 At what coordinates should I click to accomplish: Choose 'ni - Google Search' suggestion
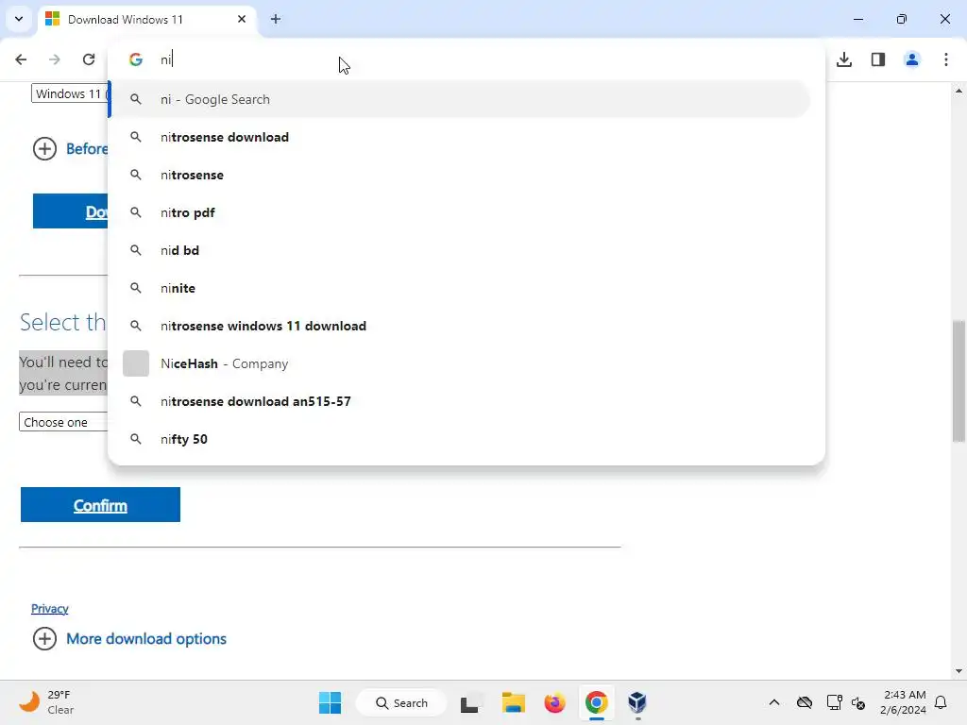point(460,99)
